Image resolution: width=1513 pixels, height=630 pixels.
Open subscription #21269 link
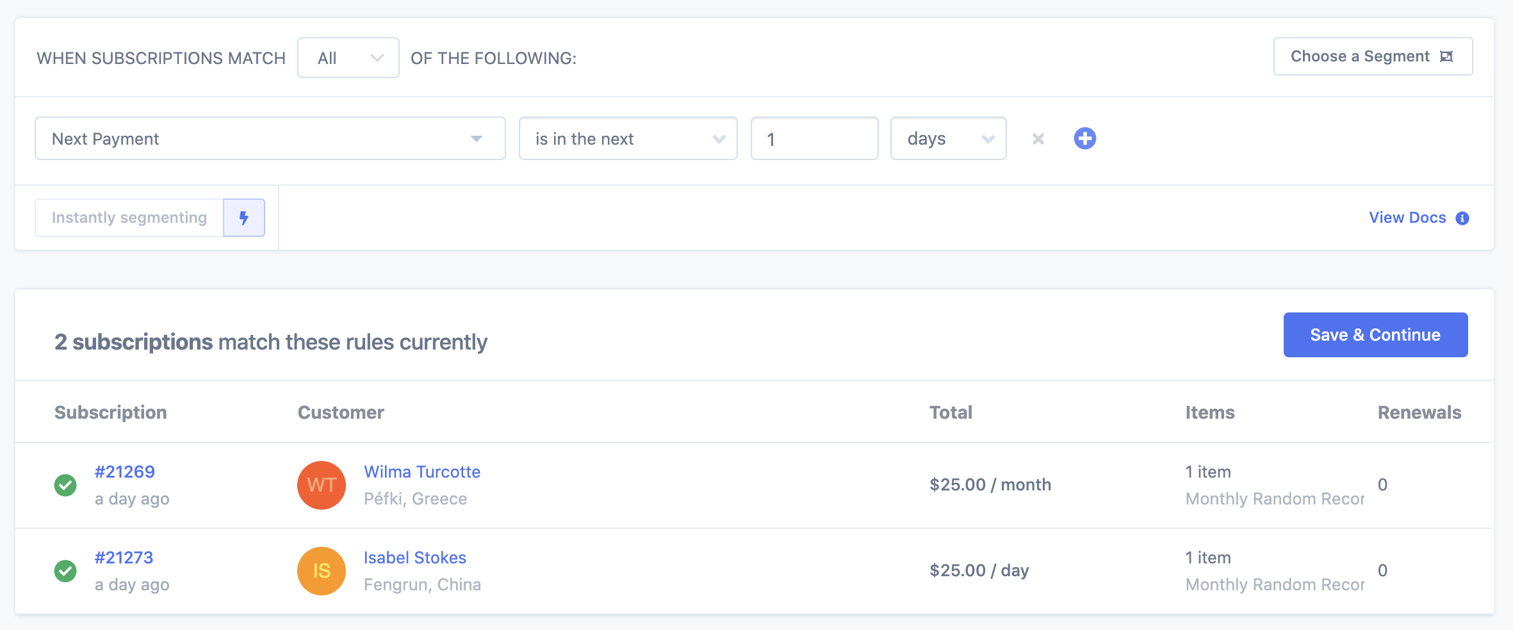coord(125,472)
